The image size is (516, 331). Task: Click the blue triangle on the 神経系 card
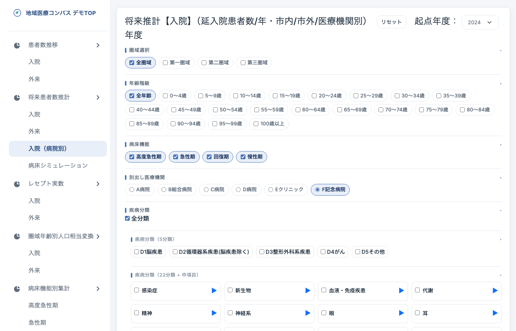pos(308,313)
